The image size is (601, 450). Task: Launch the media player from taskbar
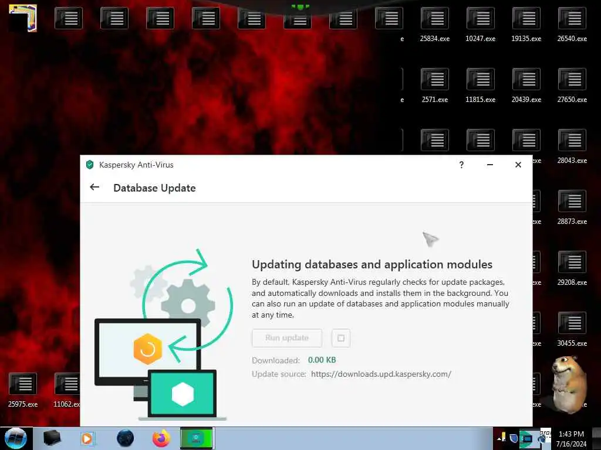tap(88, 438)
